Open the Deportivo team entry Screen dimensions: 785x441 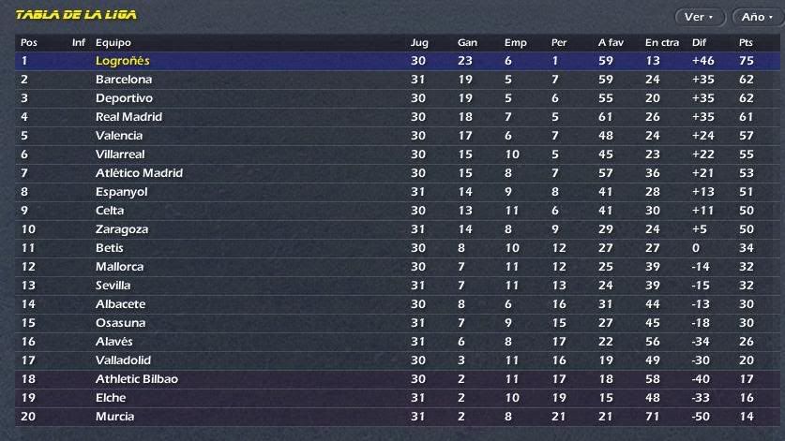(x=124, y=98)
